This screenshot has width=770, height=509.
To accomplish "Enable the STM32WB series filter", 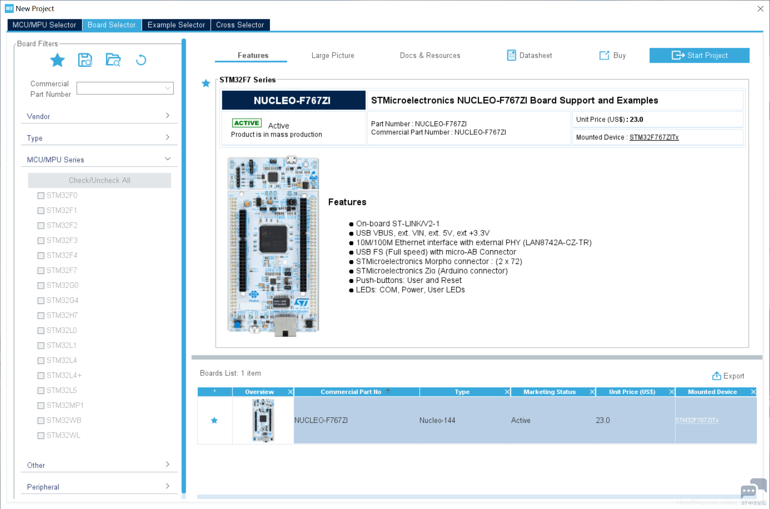I will pos(41,421).
